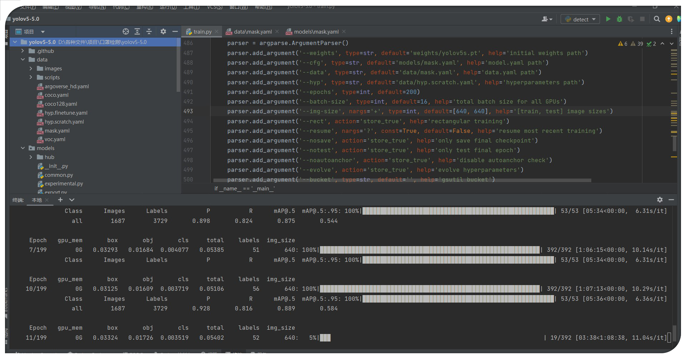The height and width of the screenshot is (359, 686).
Task: Close the models\mask.yaml editor tab
Action: pyautogui.click(x=344, y=32)
